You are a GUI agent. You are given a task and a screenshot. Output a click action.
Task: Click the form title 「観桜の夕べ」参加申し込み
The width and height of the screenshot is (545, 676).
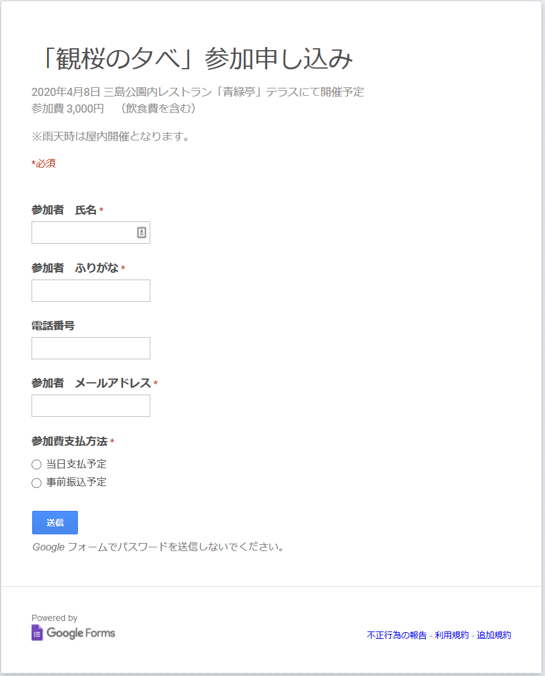click(195, 59)
